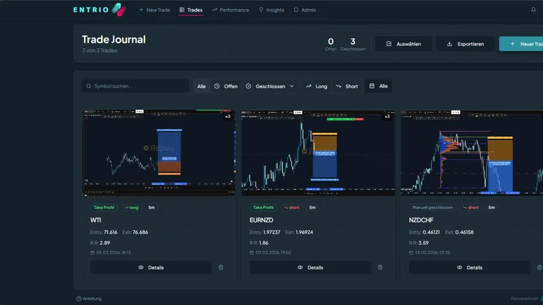
Task: Click EURNZD exit price 1.96924
Action: [x=304, y=232]
